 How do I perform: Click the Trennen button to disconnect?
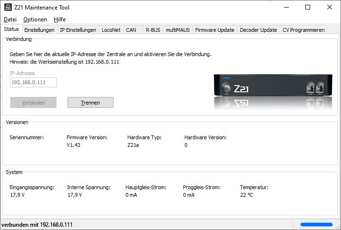coord(90,103)
